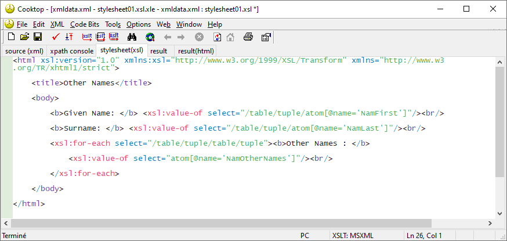This screenshot has height=241, width=507.
Task: Click the horizontal scrollbar thumb
Action: [222, 223]
